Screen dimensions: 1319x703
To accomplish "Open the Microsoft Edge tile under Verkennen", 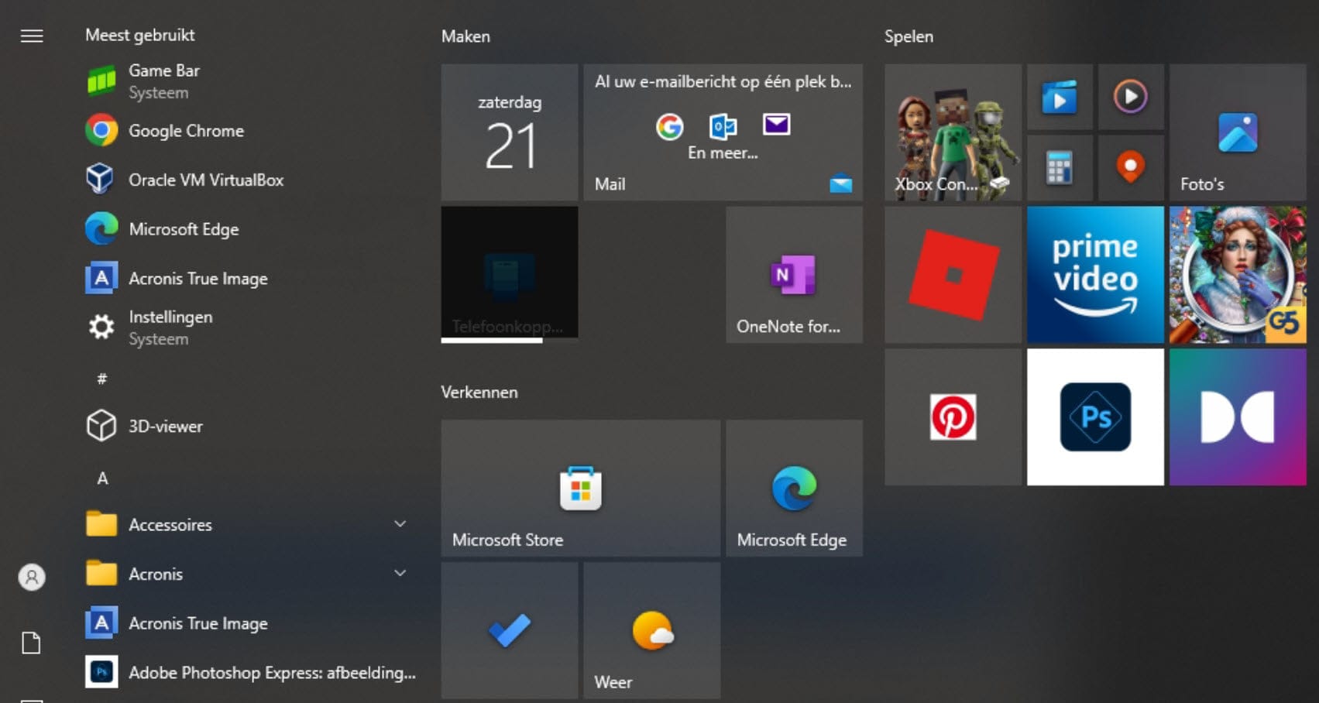I will click(x=794, y=489).
